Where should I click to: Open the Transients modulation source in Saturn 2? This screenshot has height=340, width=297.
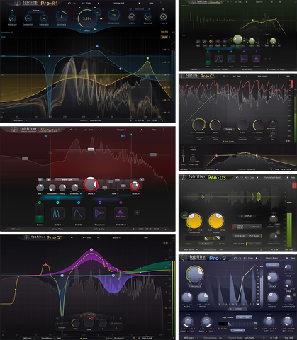coord(100,213)
